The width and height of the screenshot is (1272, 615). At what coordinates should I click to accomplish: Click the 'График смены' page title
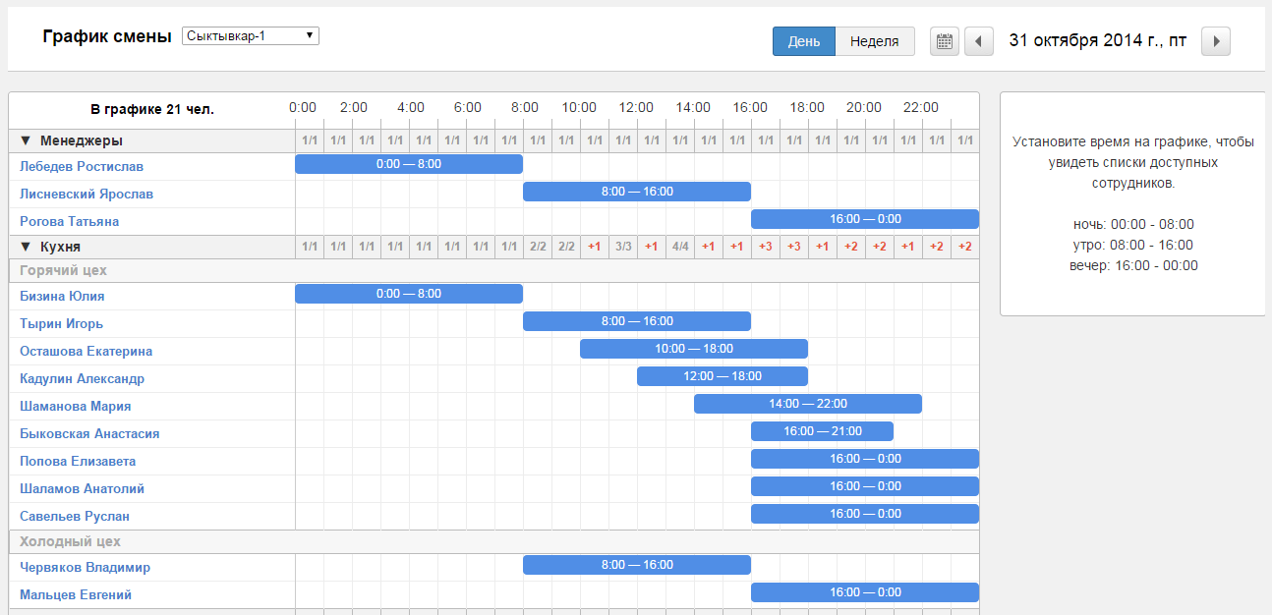[x=106, y=36]
